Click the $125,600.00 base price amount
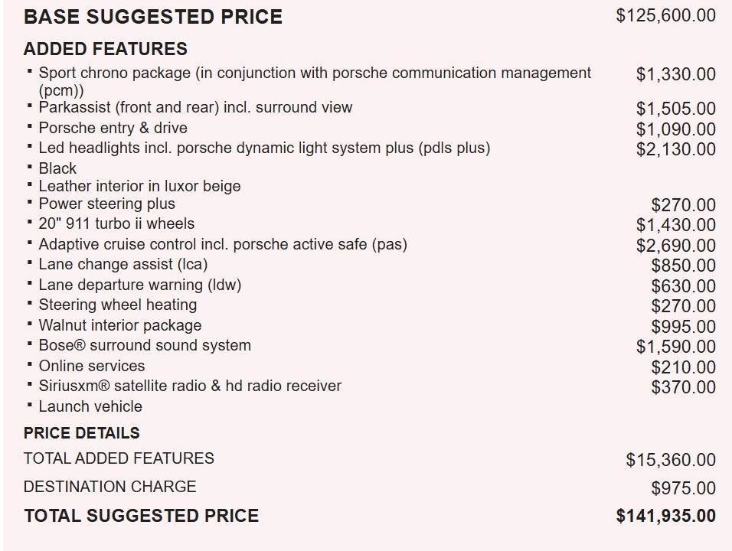 pos(665,15)
